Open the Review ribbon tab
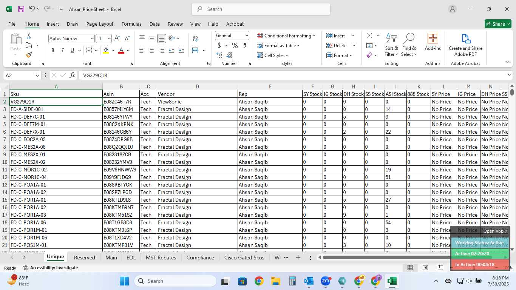The image size is (516, 290). point(175,24)
